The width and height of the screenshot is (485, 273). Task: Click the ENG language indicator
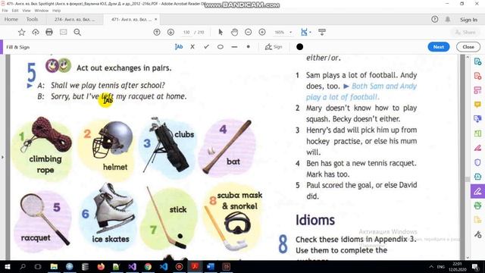441,266
